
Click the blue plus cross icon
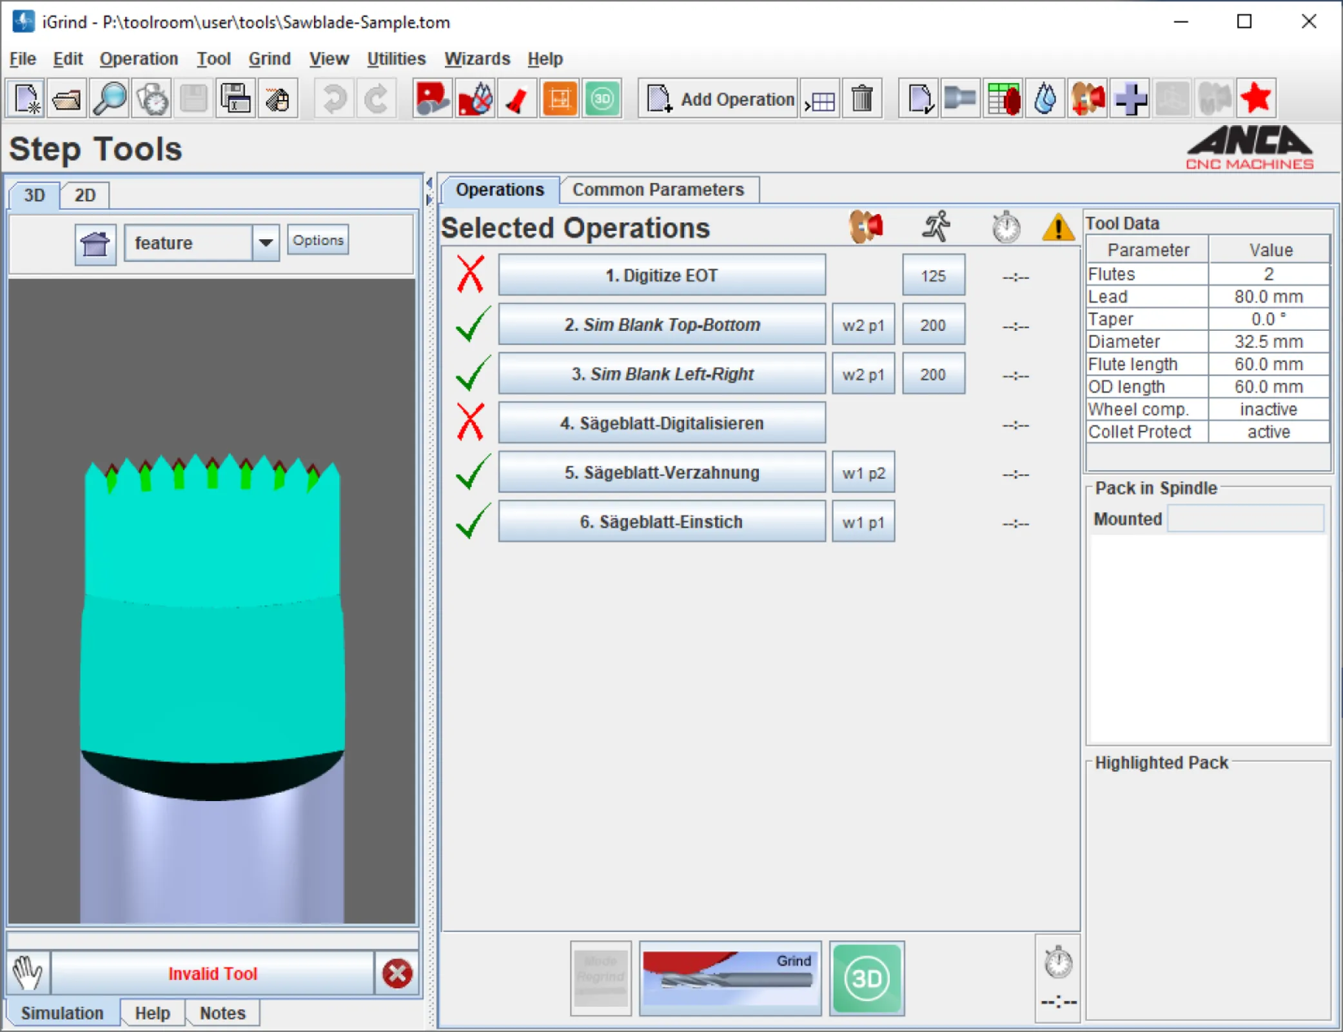(x=1131, y=99)
